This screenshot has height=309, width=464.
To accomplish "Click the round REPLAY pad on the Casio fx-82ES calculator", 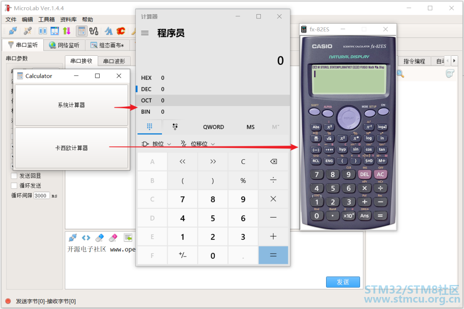I will [x=348, y=118].
